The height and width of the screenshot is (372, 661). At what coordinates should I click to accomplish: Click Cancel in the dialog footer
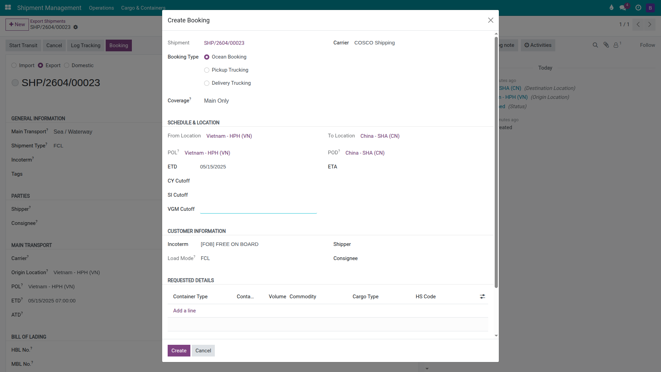[203, 351]
